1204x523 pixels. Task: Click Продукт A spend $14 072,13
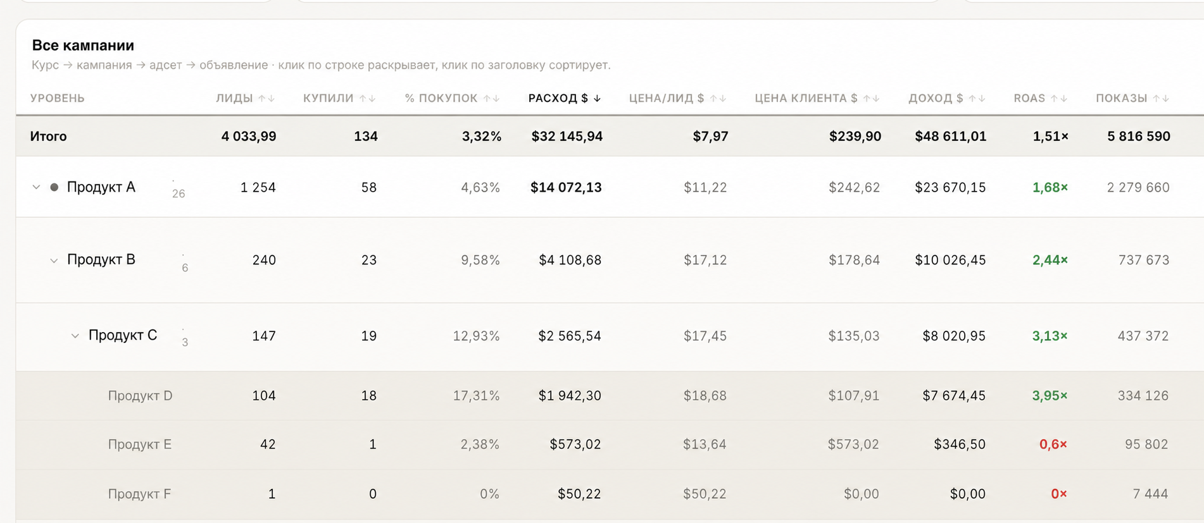pos(566,187)
